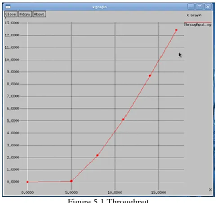Click the Close button in xgraph
This screenshot has height=203, width=217.
point(11,14)
